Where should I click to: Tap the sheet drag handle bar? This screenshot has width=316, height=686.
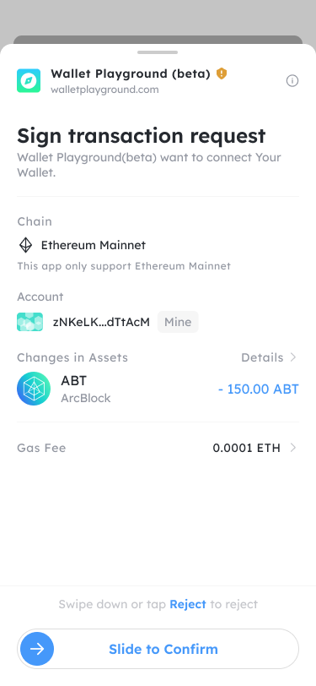[x=158, y=52]
